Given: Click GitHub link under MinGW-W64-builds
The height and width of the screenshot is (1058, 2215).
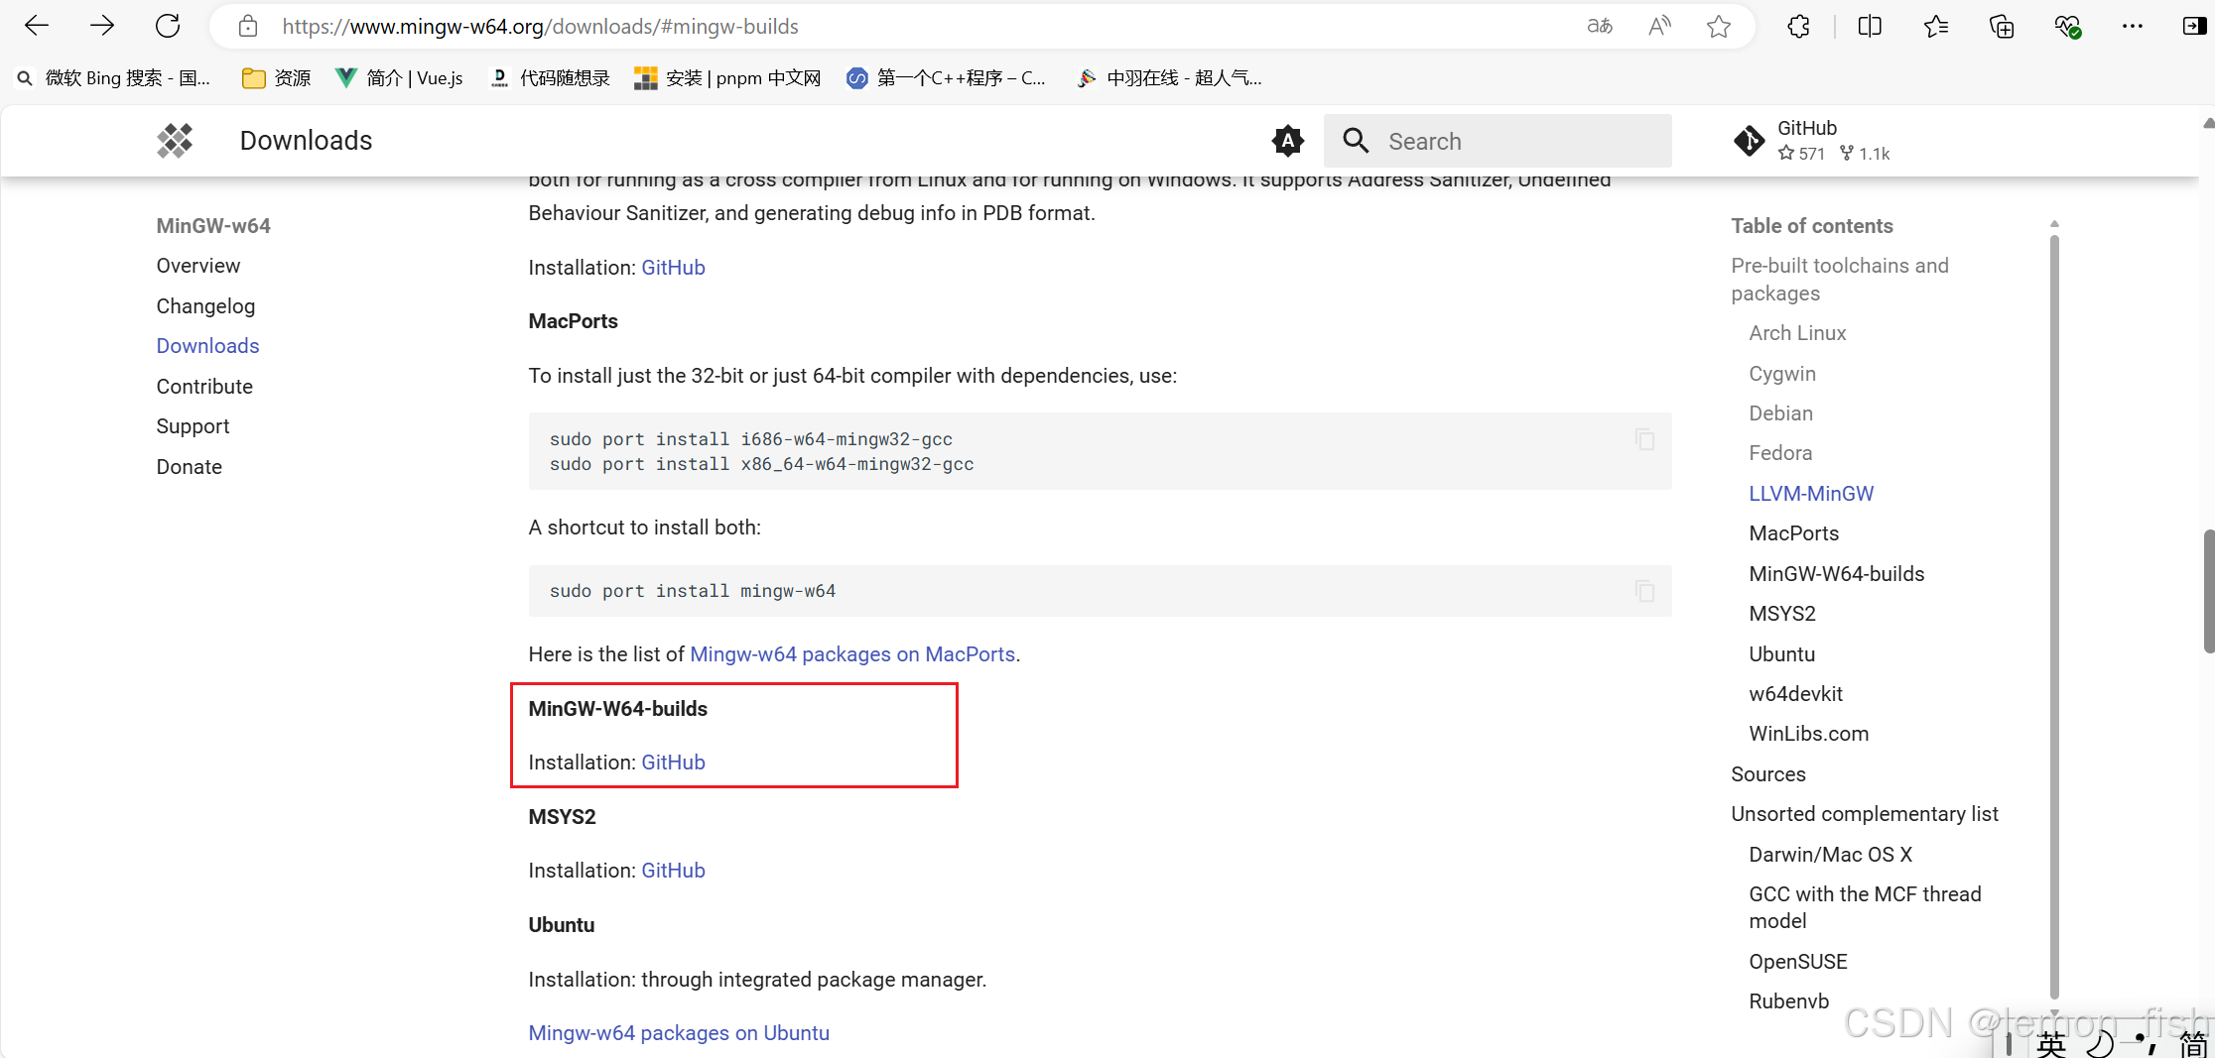Looking at the screenshot, I should click(x=673, y=763).
